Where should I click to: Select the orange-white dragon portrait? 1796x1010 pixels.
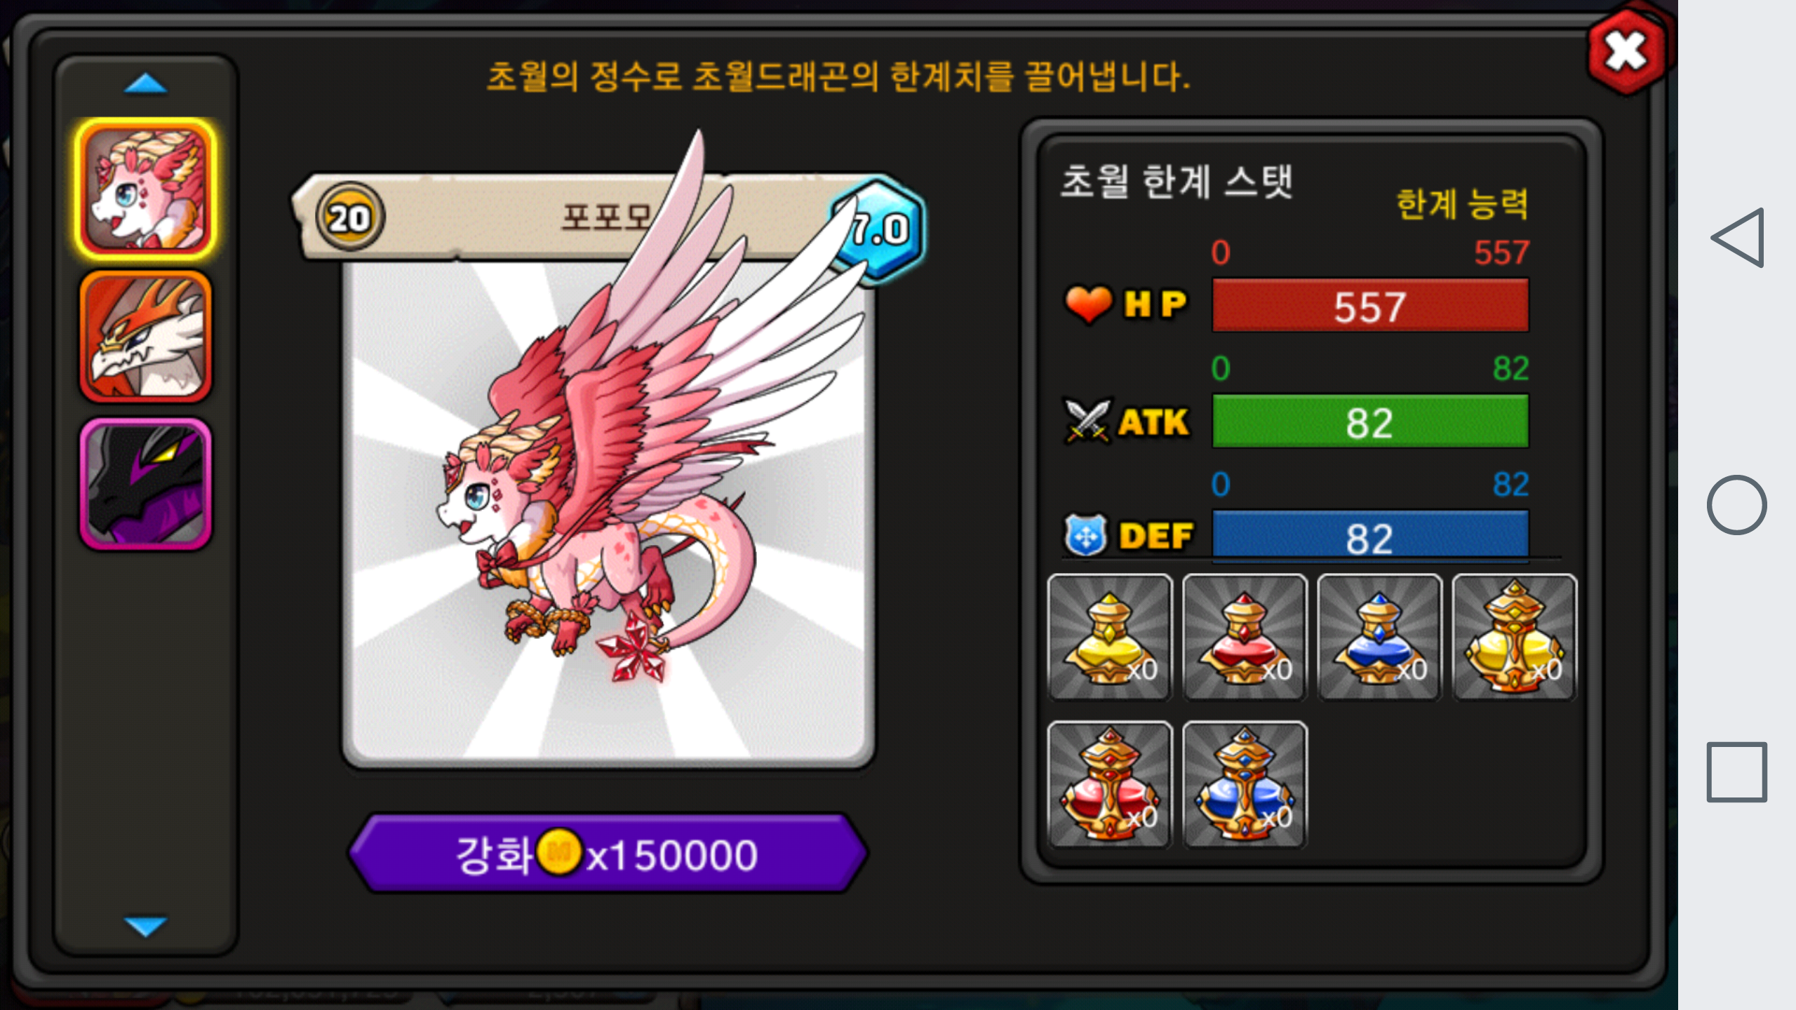pyautogui.click(x=146, y=337)
